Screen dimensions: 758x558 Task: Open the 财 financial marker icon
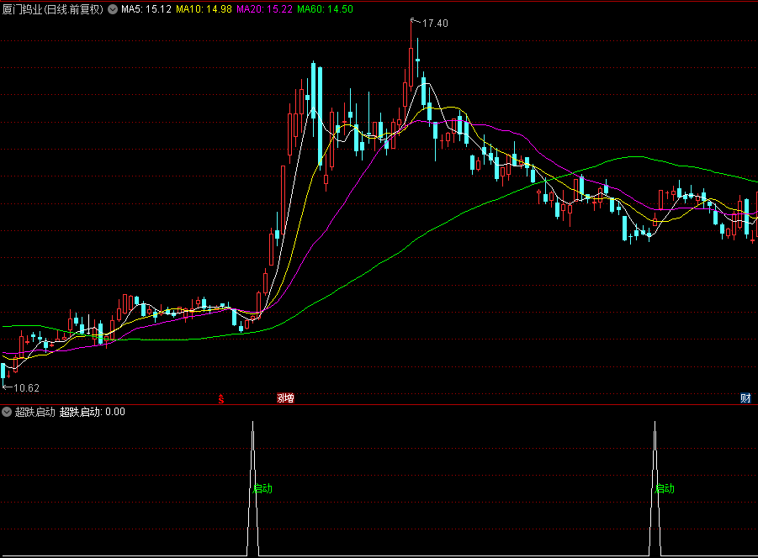point(745,398)
